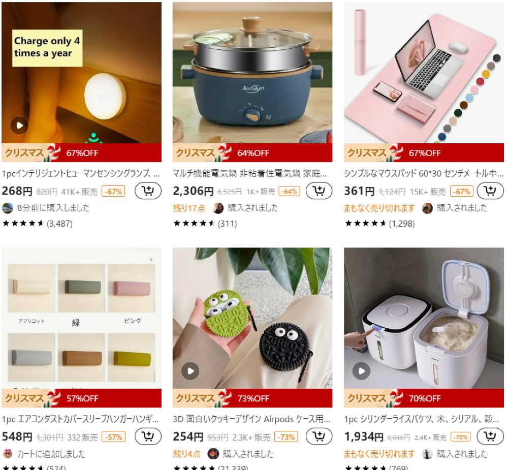Select the yellow color swatch on mouse pad
Image resolution: width=508 pixels, height=470 pixels.
click(486, 74)
